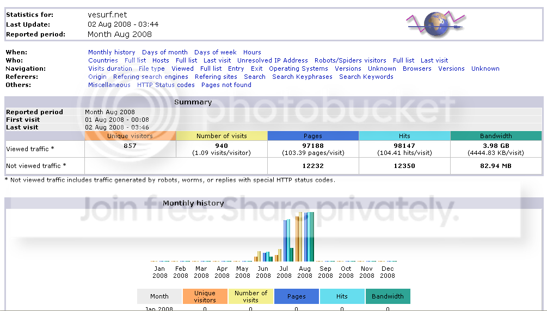This screenshot has width=547, height=311.
Task: Select not viewed hits '12350'
Action: coord(404,166)
